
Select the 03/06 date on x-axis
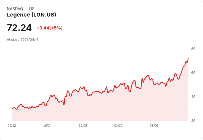point(154,126)
